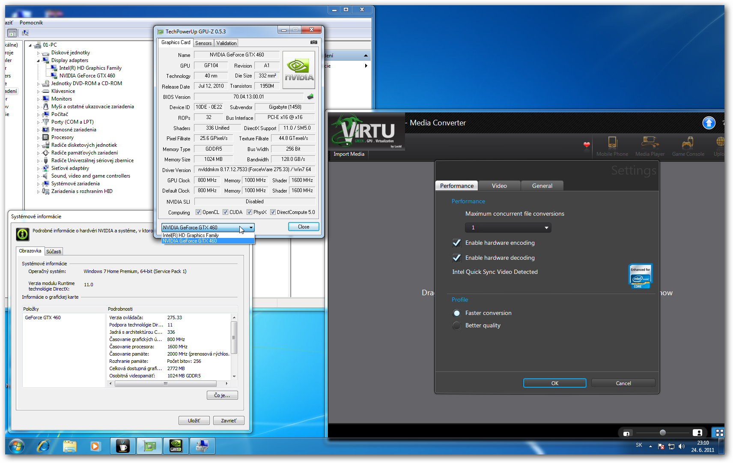Click the Uložiť button

[194, 421]
